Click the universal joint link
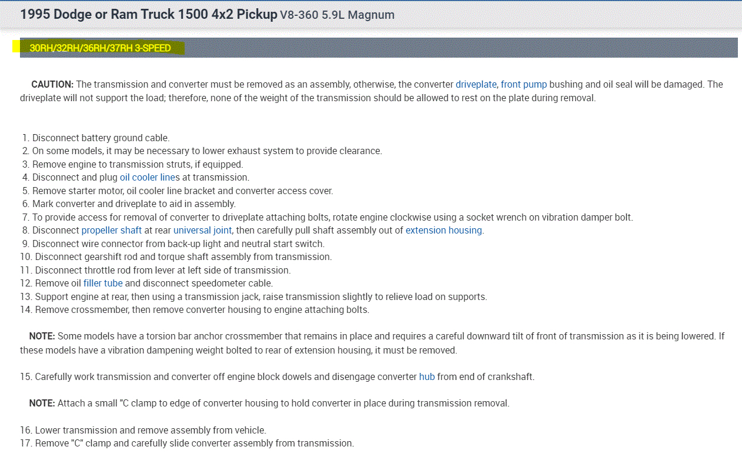The image size is (742, 470). 202,230
